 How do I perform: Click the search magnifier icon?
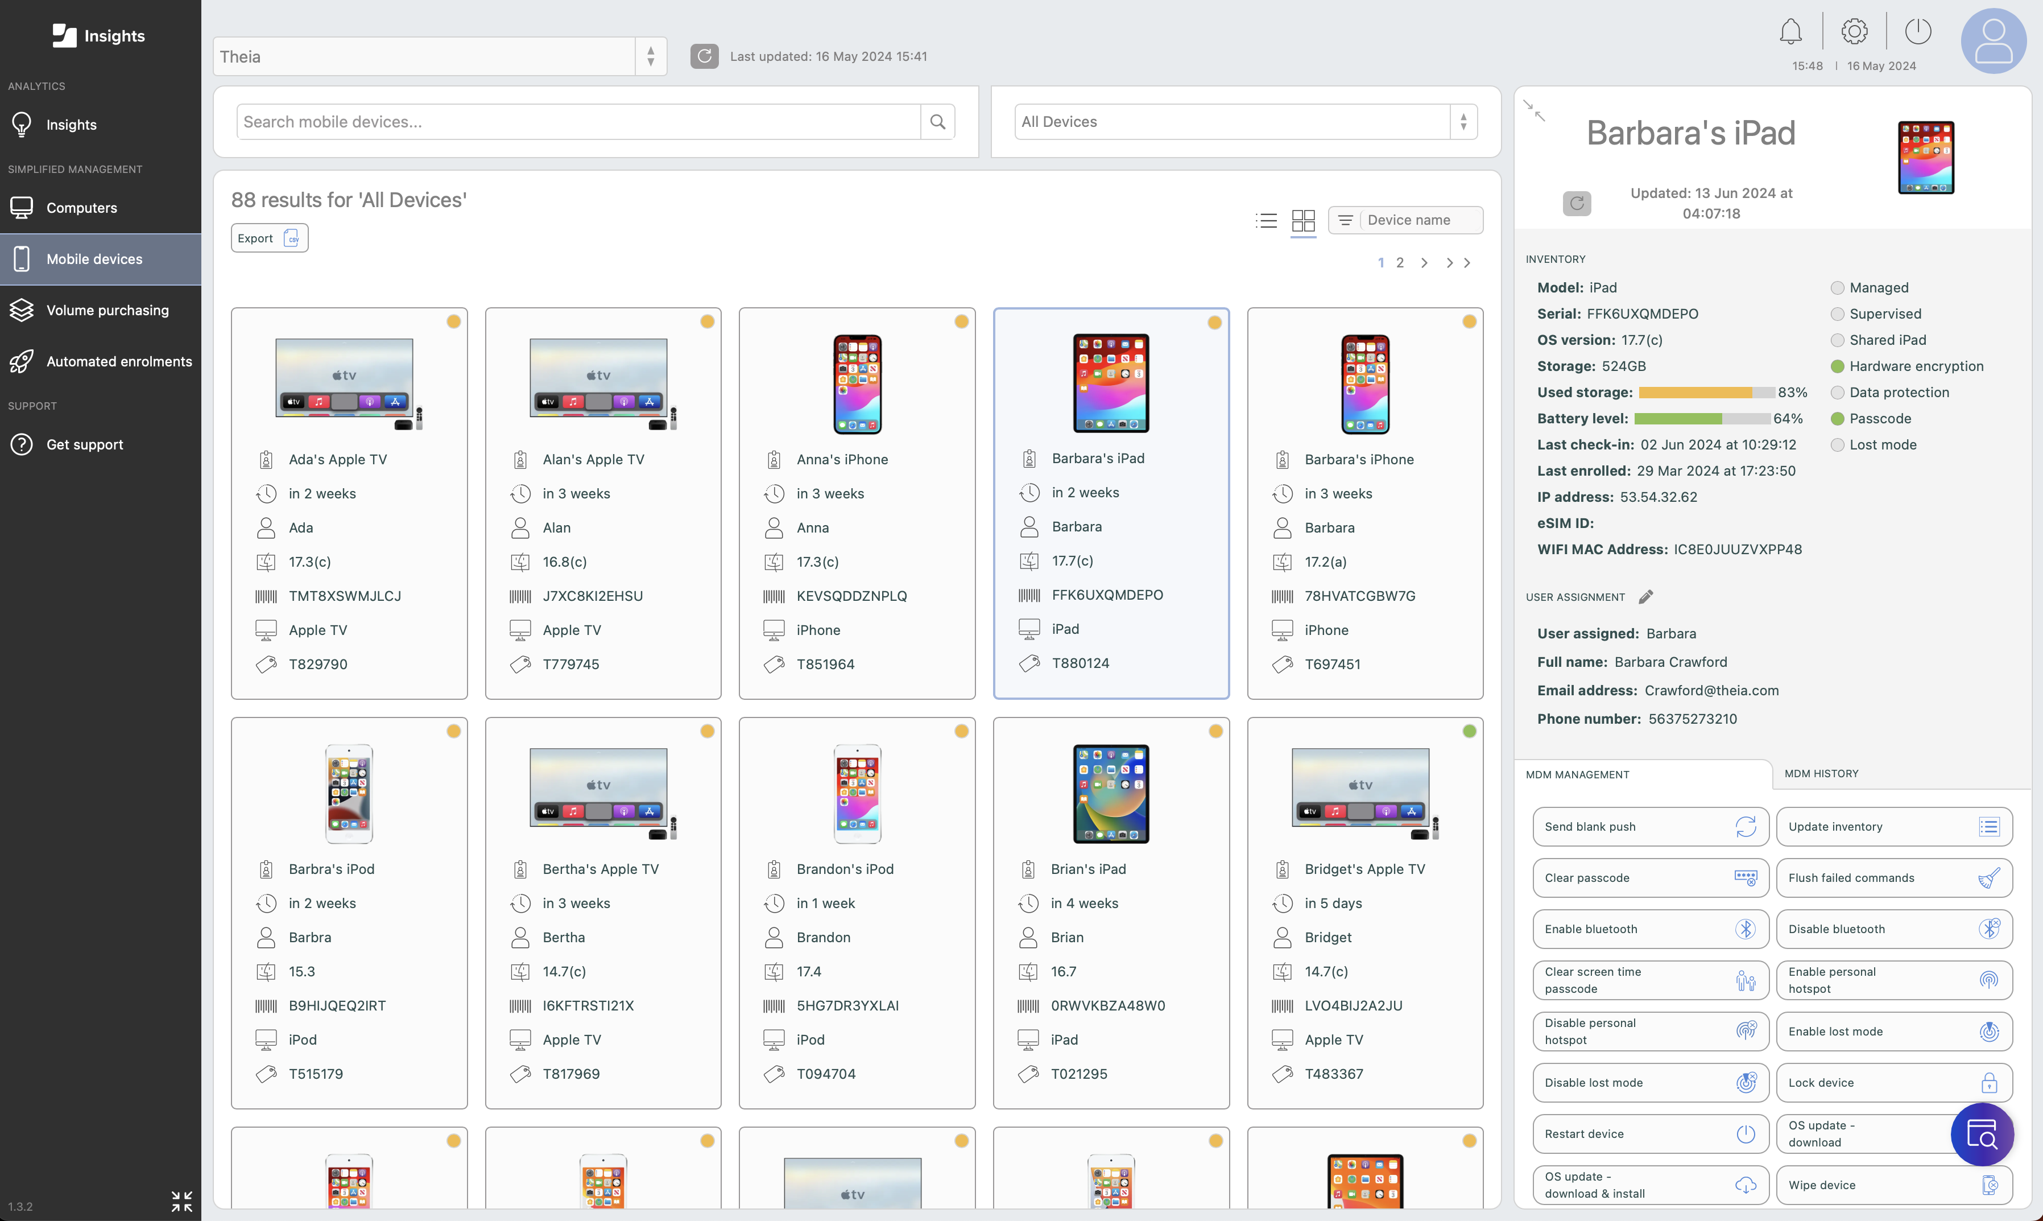point(938,122)
